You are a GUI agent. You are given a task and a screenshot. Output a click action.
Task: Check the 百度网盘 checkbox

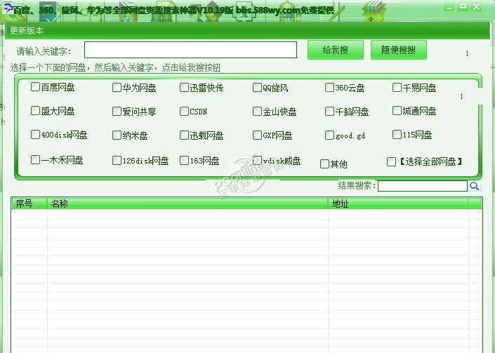(x=35, y=87)
